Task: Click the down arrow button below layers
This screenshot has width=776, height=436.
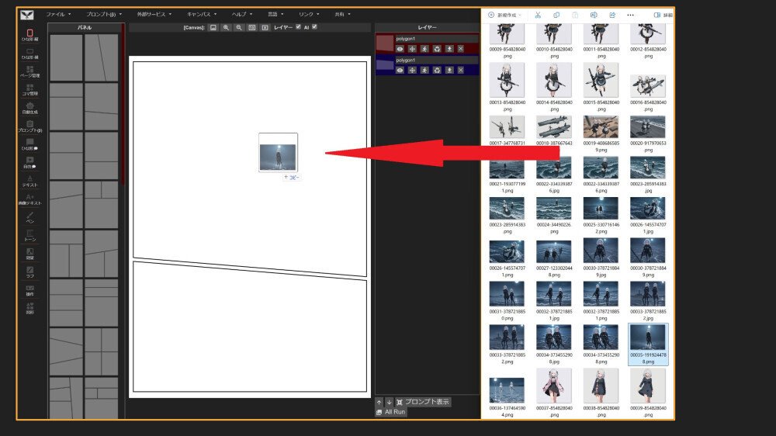Action: pos(389,402)
